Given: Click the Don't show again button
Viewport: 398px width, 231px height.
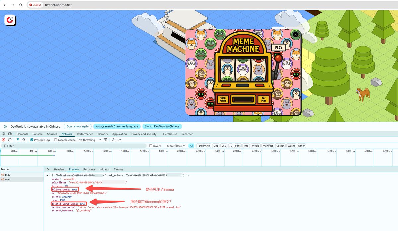Looking at the screenshot, I should [78, 126].
